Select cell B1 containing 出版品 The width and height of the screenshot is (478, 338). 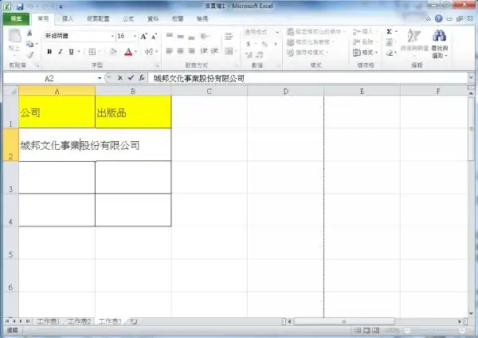pyautogui.click(x=133, y=112)
